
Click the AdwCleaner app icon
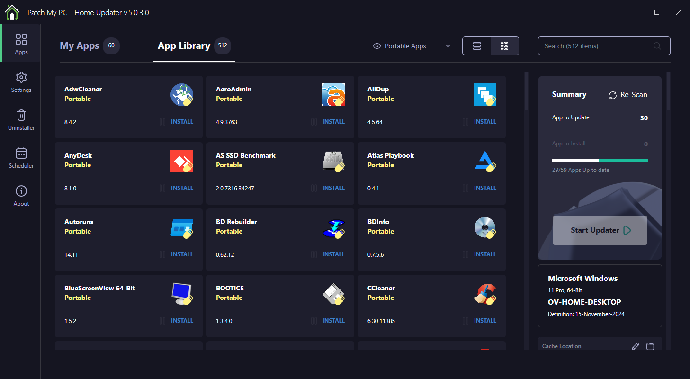(182, 95)
